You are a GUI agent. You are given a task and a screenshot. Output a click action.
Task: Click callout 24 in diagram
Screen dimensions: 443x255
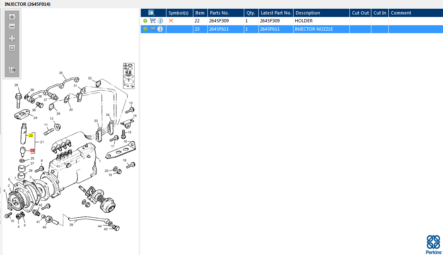(35, 118)
